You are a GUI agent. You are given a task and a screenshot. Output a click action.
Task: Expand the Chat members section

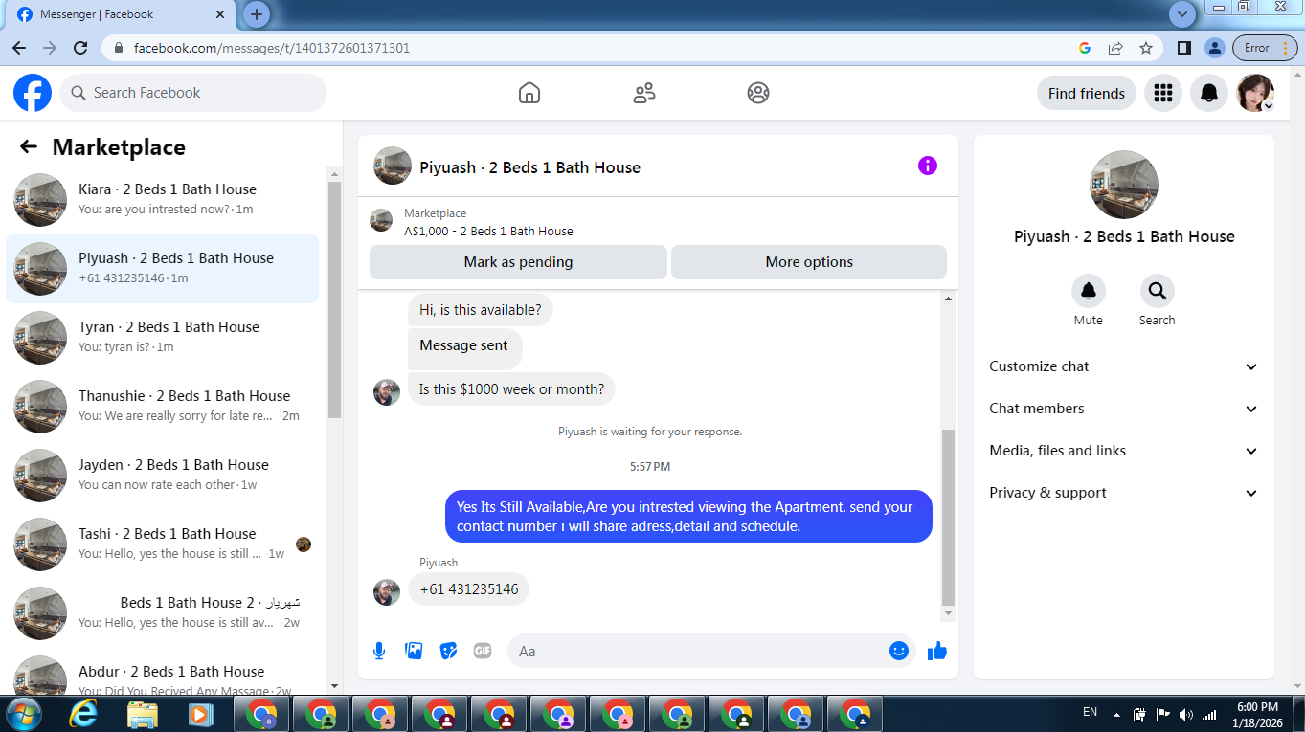(1123, 409)
